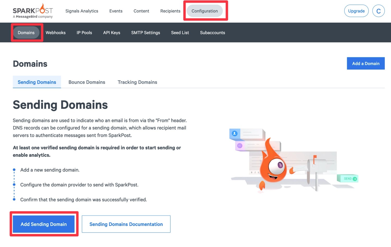Open SMTP Settings page
Viewport: 391px width, 247px height.
pos(145,32)
